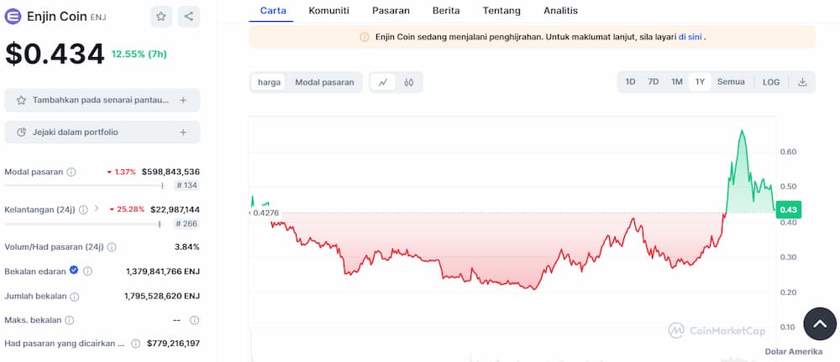Click the Enjin Coin logo icon

click(x=13, y=17)
